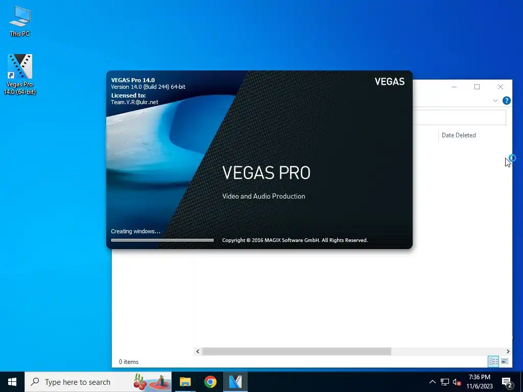Open the clock showing 7:36 PM
Image resolution: width=523 pixels, height=392 pixels.
click(479, 382)
